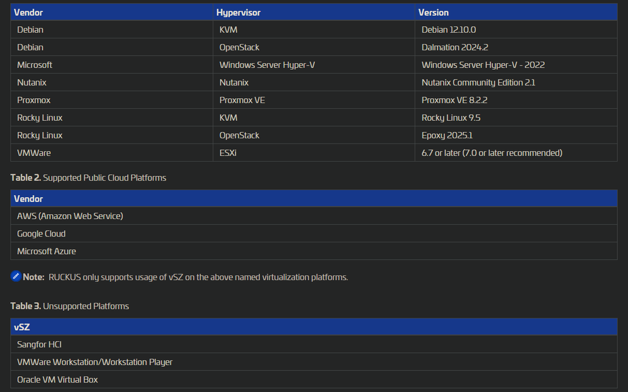Select the 'VMWare Workstation/Workstation Player' row
Image resolution: width=628 pixels, height=392 pixels.
tap(314, 362)
